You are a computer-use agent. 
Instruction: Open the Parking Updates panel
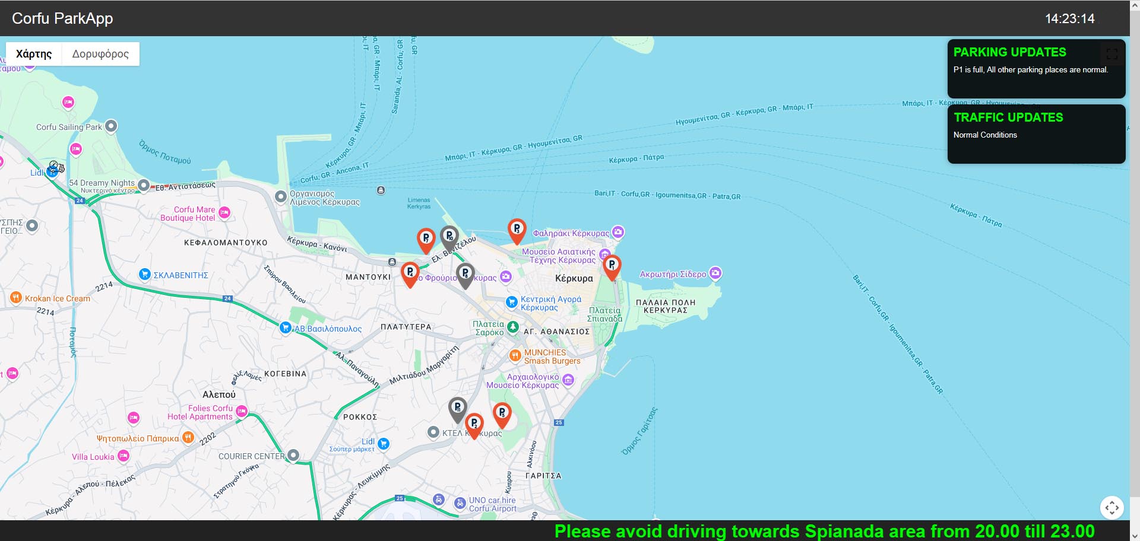click(x=1036, y=69)
